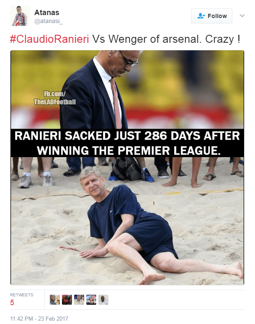Screen dimensions: 255x324
Task: View second retweeter's red avatar
Action: click(67, 300)
